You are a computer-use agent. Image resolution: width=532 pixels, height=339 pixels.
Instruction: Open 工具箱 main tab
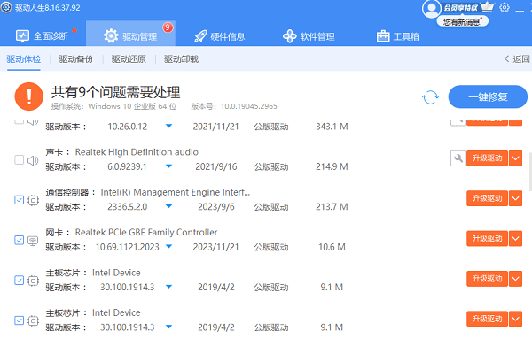[397, 36]
